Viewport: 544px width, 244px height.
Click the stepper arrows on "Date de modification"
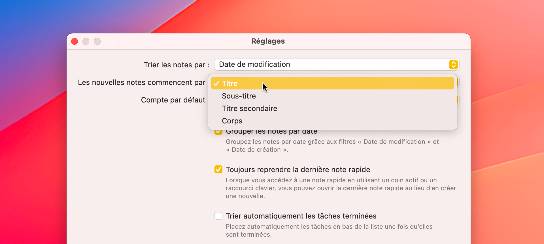pyautogui.click(x=453, y=65)
